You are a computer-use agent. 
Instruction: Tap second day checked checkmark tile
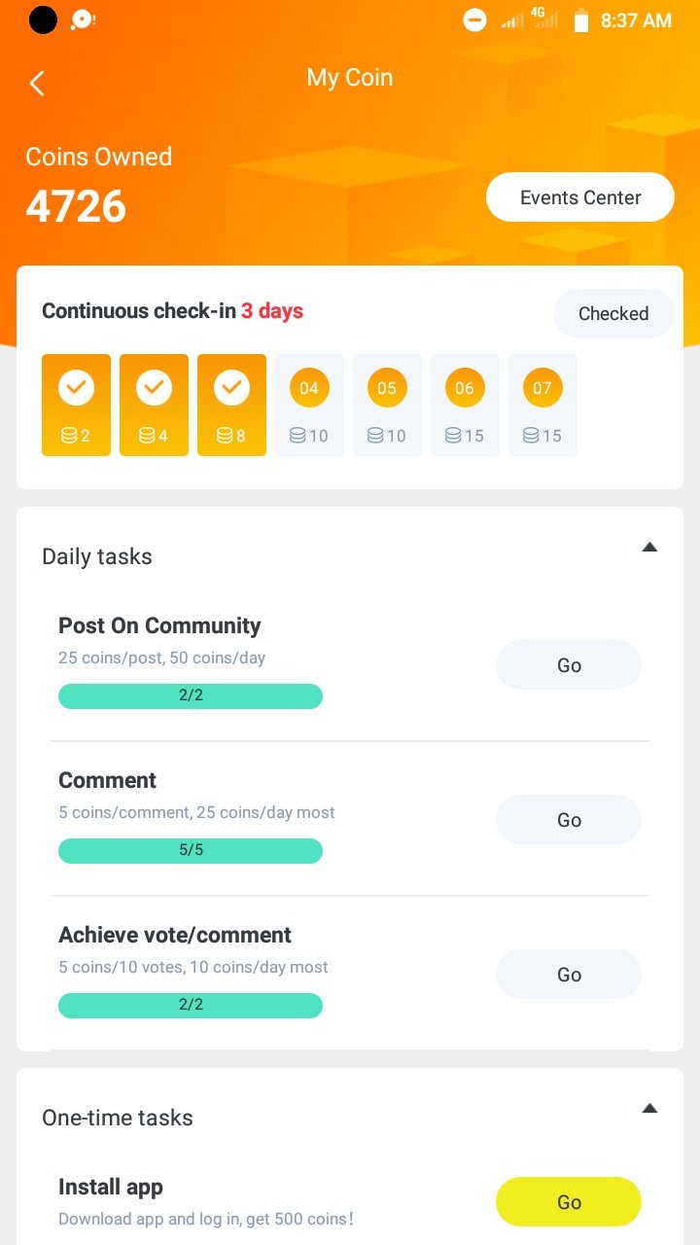(154, 405)
